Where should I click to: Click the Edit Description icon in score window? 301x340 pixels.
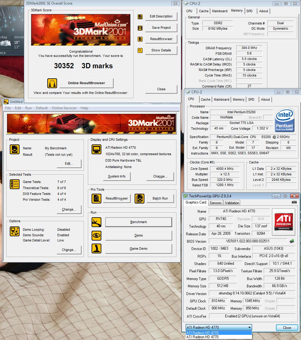140,17
